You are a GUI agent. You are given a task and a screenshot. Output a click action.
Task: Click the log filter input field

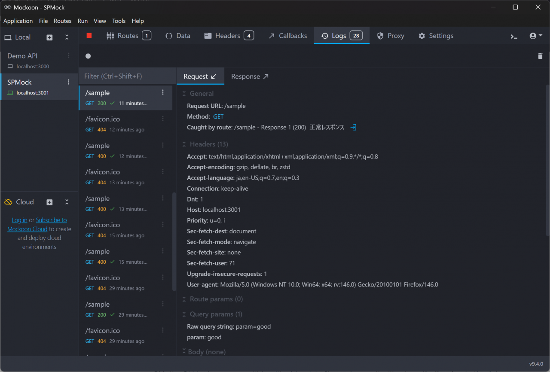pos(127,76)
